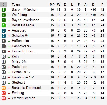Click the red rank 18 badge
The height and width of the screenshot is (105, 107).
[x=4, y=98]
